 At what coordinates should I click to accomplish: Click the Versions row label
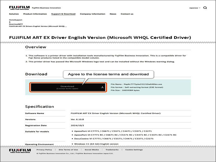[30, 119]
